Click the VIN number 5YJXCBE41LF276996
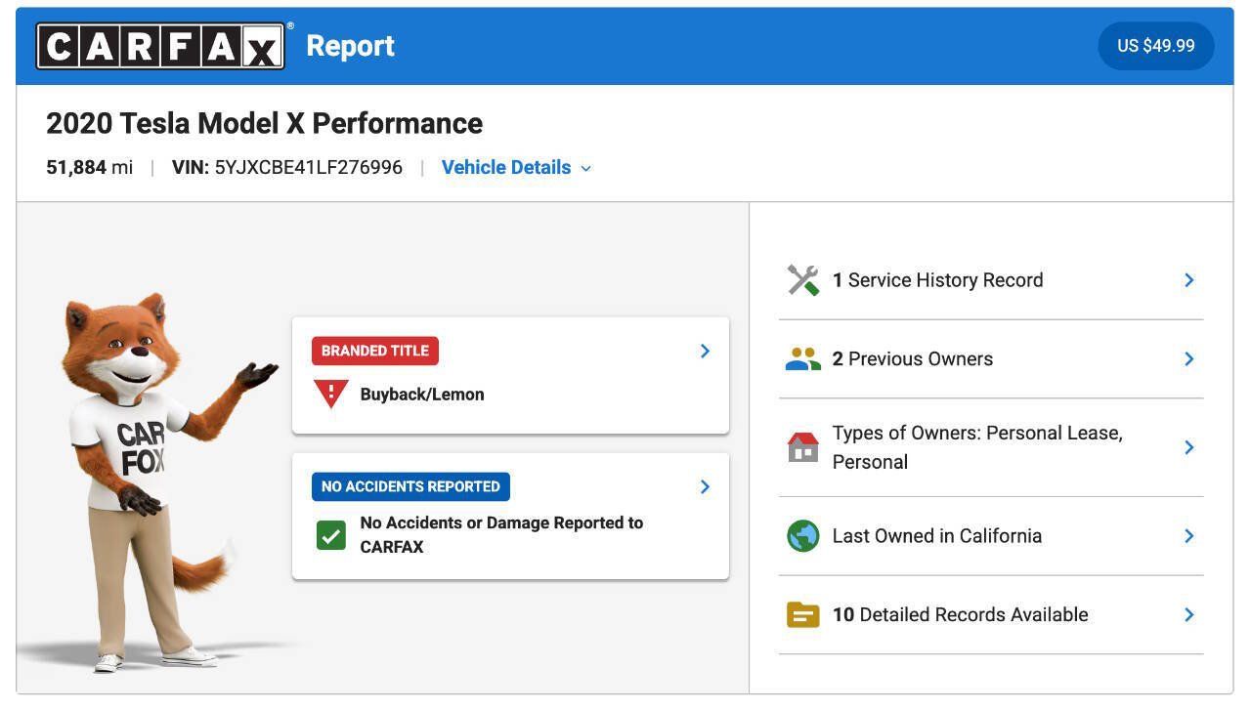The image size is (1251, 709). tap(308, 167)
